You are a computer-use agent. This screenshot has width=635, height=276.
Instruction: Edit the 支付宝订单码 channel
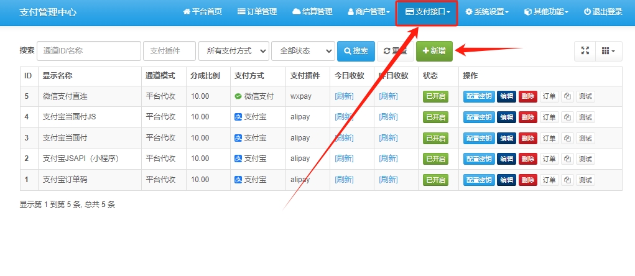[507, 180]
